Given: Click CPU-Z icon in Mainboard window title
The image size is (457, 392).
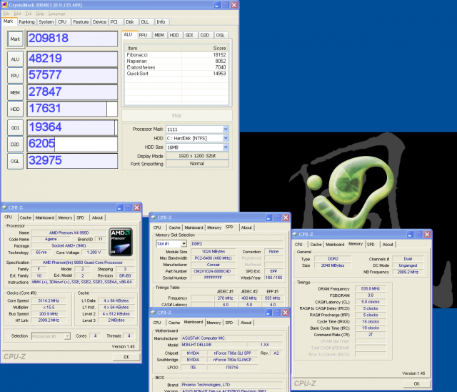Looking at the screenshot, I should point(154,313).
